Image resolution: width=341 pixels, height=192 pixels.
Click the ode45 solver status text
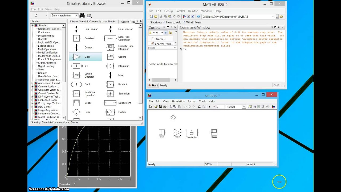click(x=251, y=164)
